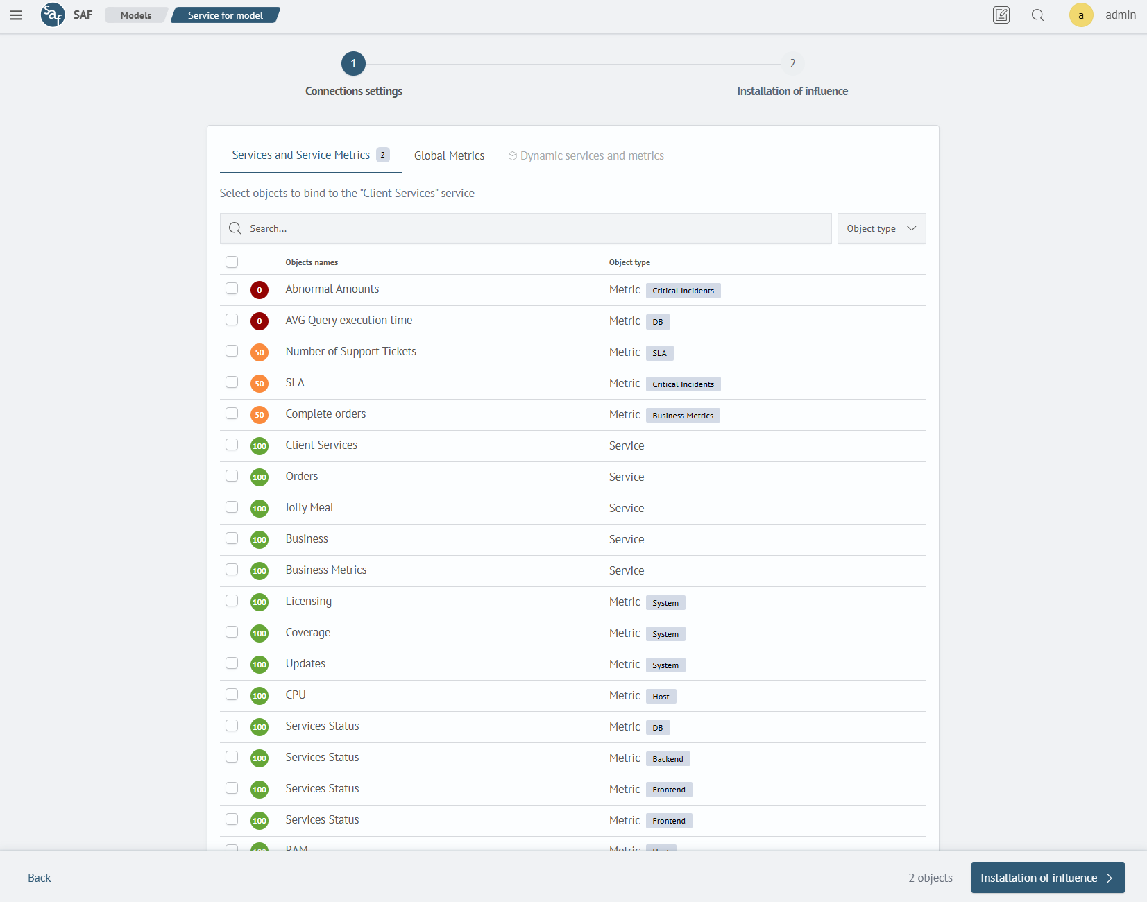
Task: Check the Business Metrics service checkbox
Action: (232, 570)
